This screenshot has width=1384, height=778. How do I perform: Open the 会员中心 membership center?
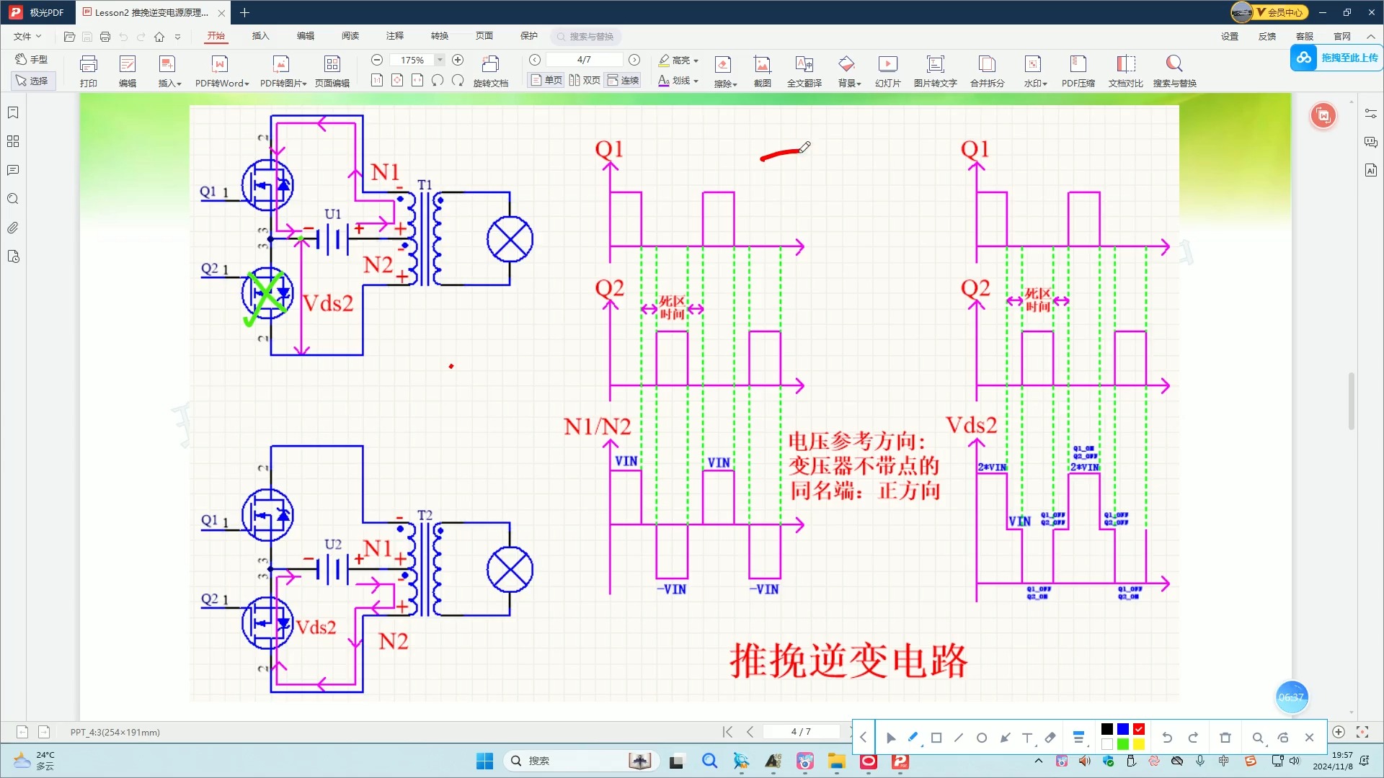click(1282, 12)
